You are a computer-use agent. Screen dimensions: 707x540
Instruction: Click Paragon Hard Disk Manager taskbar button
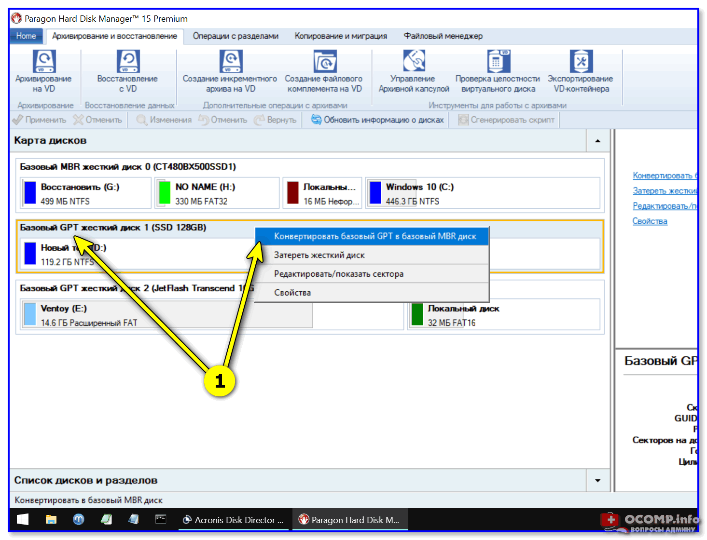(350, 520)
